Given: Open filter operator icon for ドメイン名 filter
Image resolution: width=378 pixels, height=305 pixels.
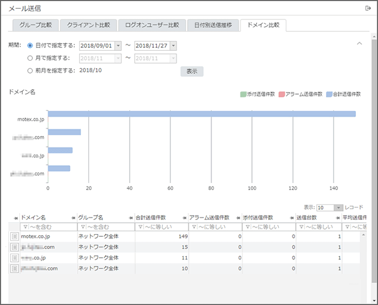Looking at the screenshot, I should 25,227.
